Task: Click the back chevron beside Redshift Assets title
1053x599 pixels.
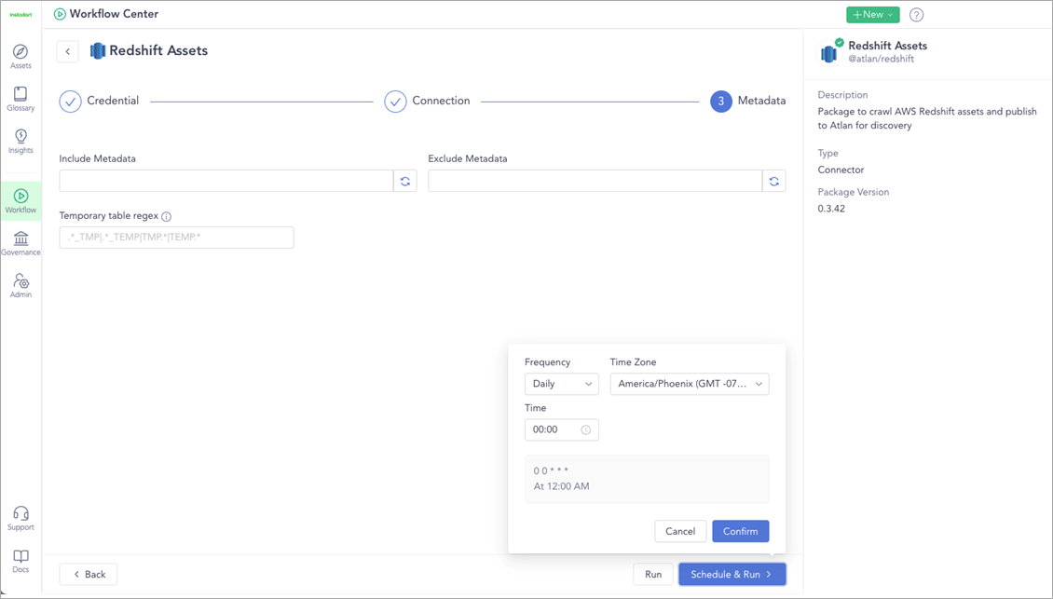Action: (68, 51)
